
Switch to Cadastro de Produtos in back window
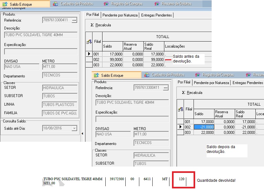pyautogui.click(x=73, y=4)
